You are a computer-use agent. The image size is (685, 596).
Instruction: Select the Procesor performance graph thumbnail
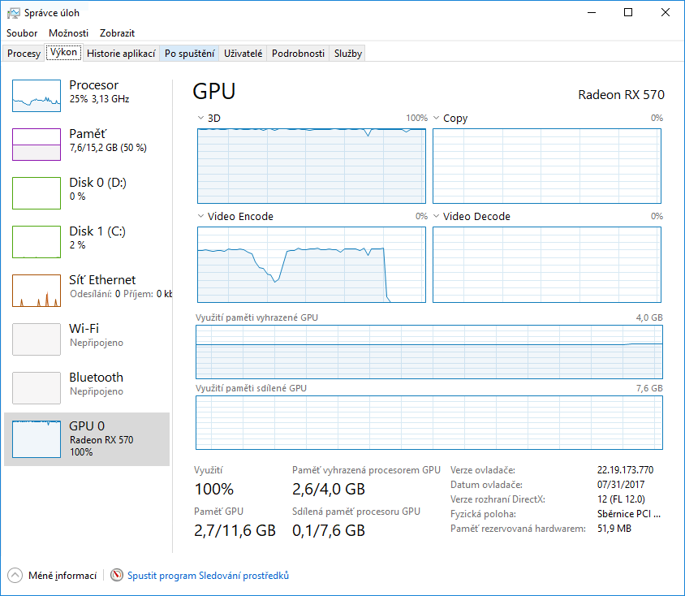(x=37, y=96)
